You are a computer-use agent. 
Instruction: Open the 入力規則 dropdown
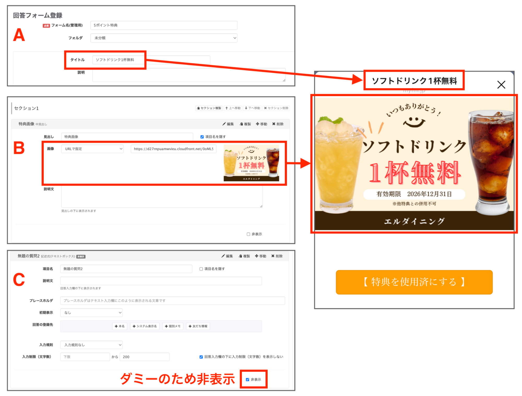[91, 345]
